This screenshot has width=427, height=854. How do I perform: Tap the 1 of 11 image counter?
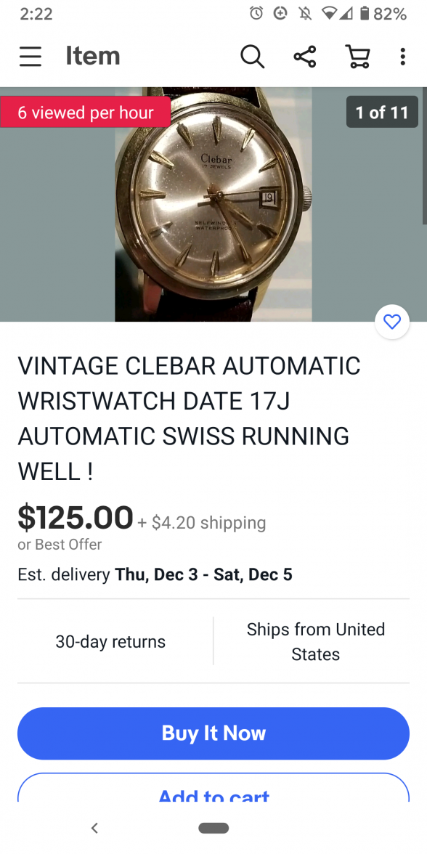(382, 112)
